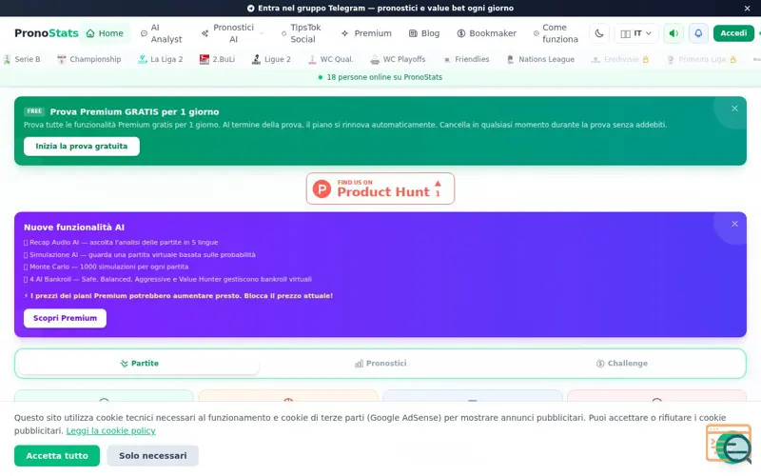
Task: Open the floating chat assistant icon
Action: tap(729, 444)
